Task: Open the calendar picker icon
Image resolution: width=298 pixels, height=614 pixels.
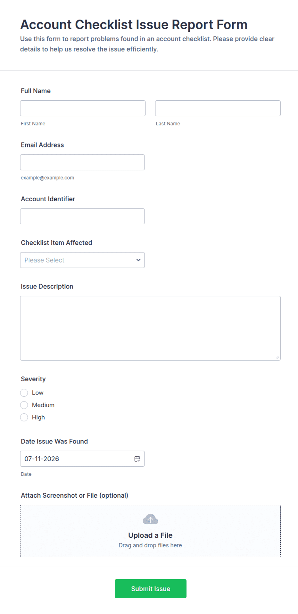Action: pos(137,459)
